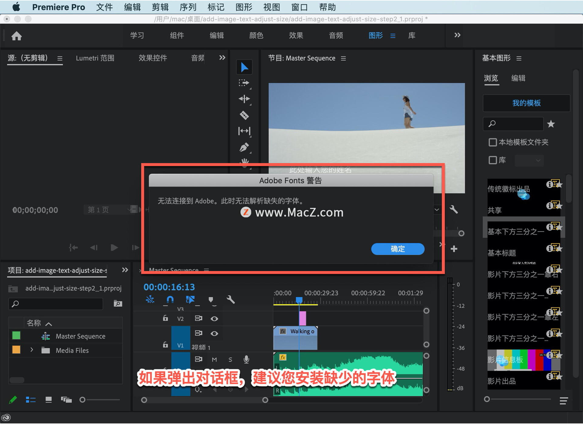Select the Razor tool
Viewport: 583px width, 424px height.
(244, 115)
